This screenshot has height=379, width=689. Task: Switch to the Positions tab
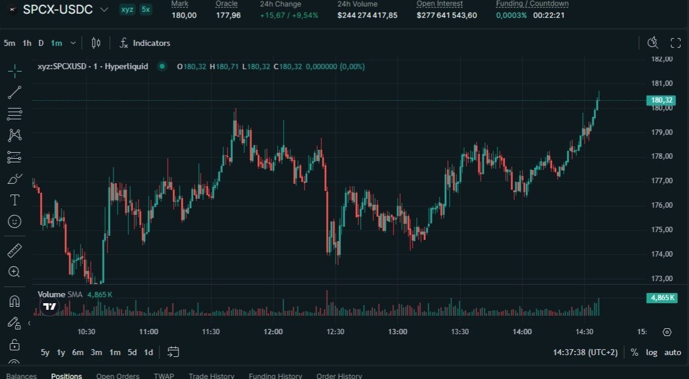[66, 376]
